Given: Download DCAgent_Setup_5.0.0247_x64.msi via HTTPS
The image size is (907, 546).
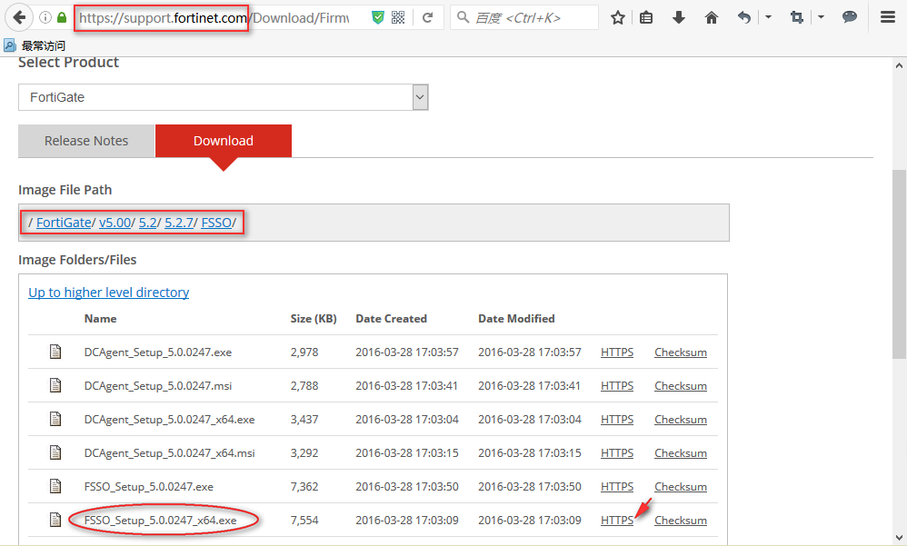Looking at the screenshot, I should [x=616, y=452].
